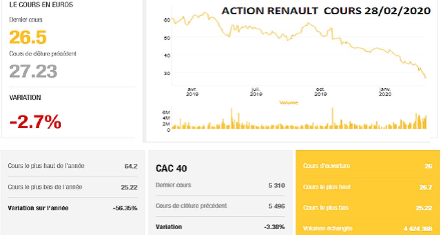Viewport: 441px width, 235px height.
Task: Click the previous closing price 27.23
Action: [x=33, y=71]
